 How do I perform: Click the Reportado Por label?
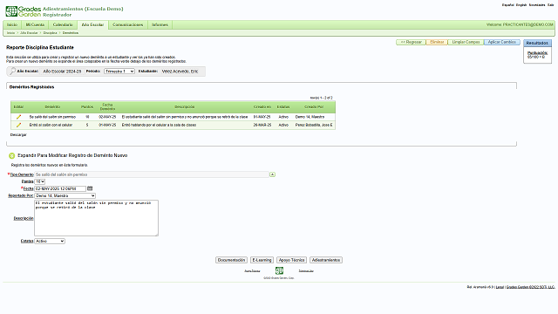(21, 195)
